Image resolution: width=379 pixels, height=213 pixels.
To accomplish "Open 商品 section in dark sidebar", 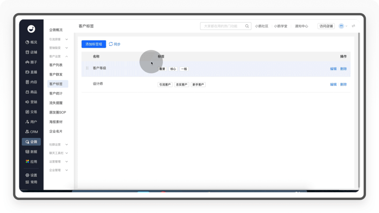I will [31, 92].
